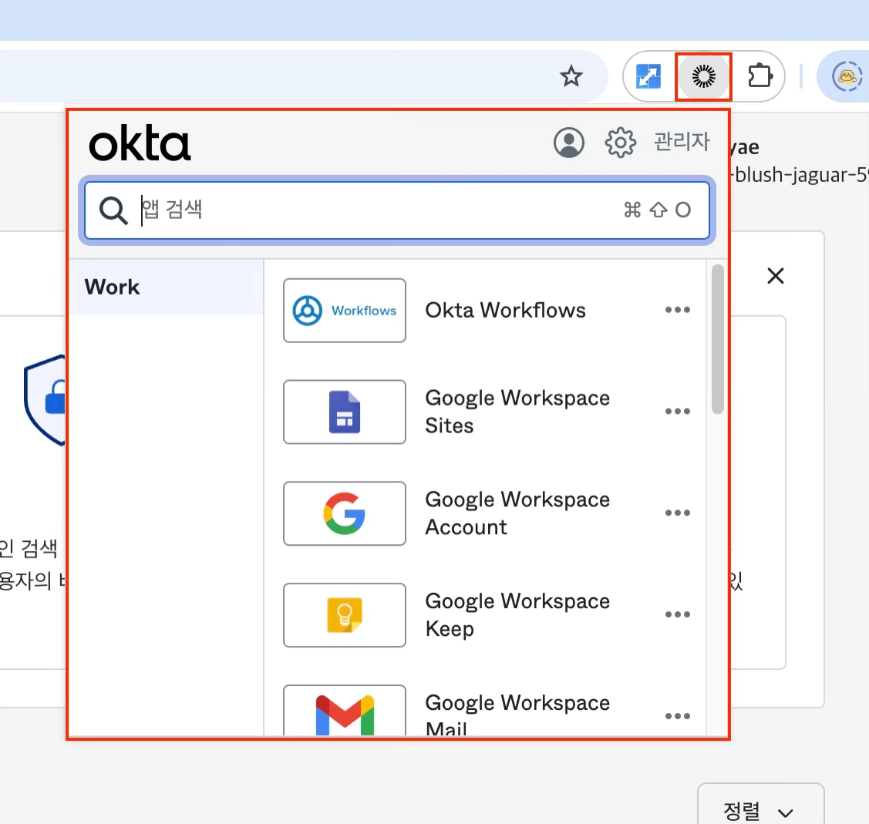Launch the Okta Workflows app tile
The image size is (869, 824).
[x=344, y=311]
